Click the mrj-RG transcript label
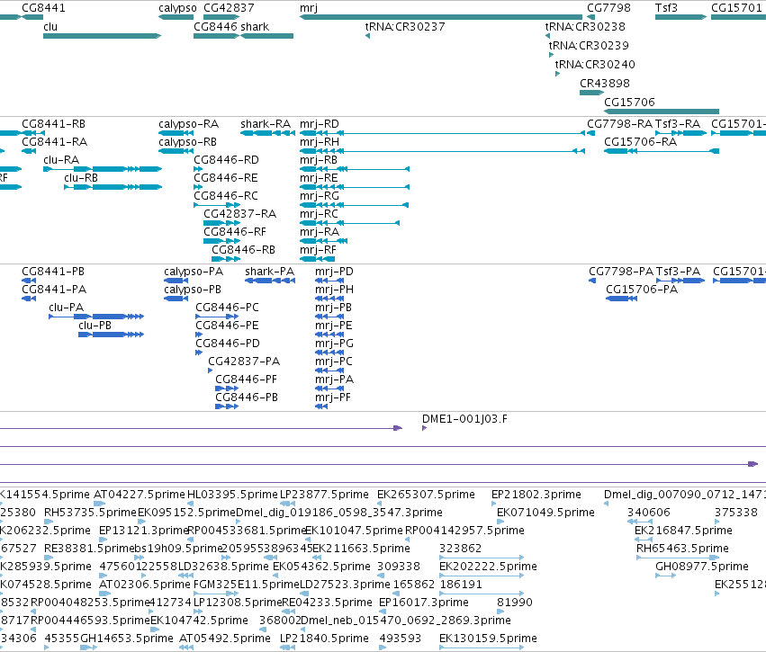Viewport: 766px width, 652px height. point(320,196)
